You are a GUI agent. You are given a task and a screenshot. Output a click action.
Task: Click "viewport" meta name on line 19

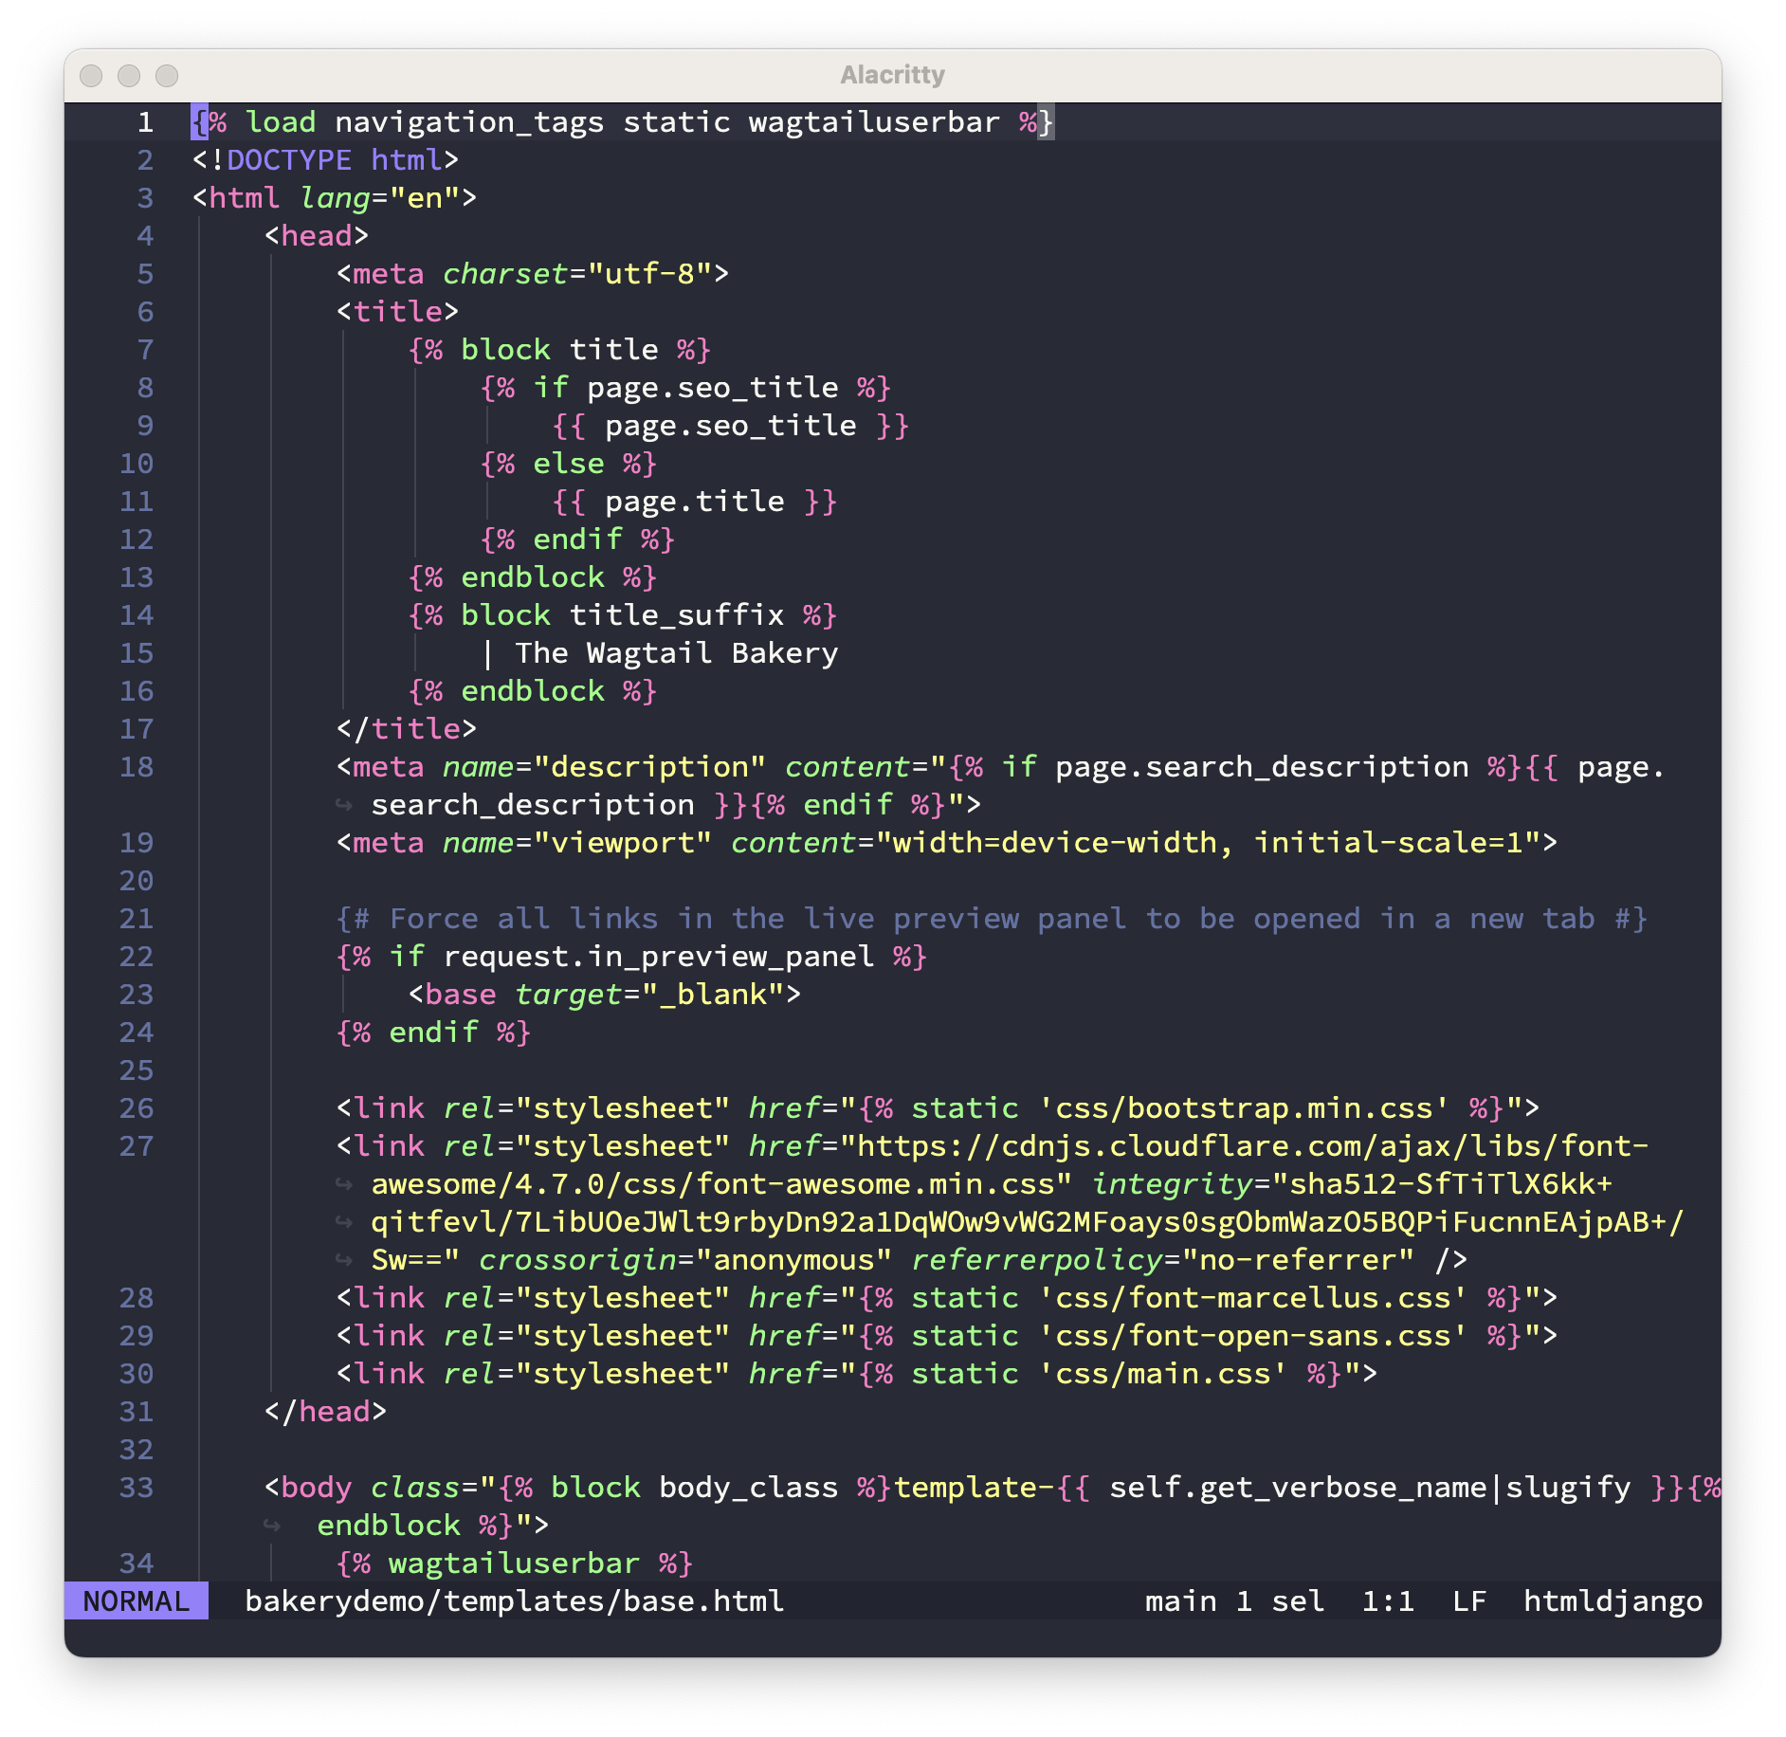(623, 843)
